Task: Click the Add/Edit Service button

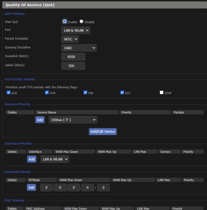Action: pos(103,131)
